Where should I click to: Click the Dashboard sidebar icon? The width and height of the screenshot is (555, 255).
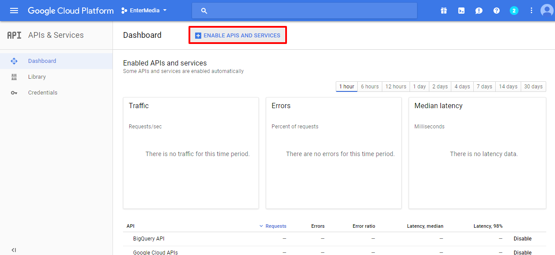14,61
